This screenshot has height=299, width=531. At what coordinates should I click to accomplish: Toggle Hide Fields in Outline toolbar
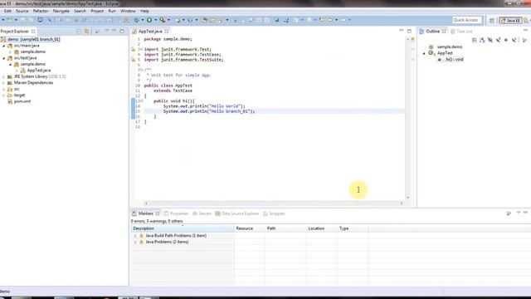pyautogui.click(x=490, y=40)
